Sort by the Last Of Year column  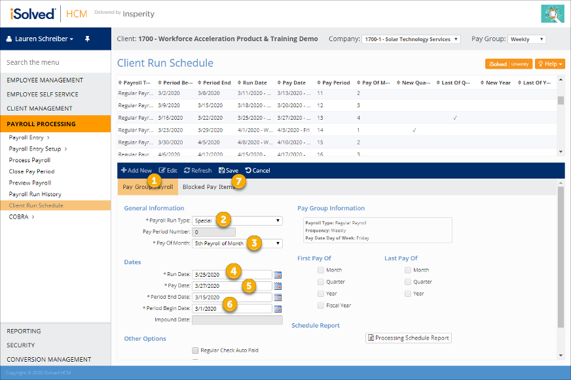(x=534, y=82)
